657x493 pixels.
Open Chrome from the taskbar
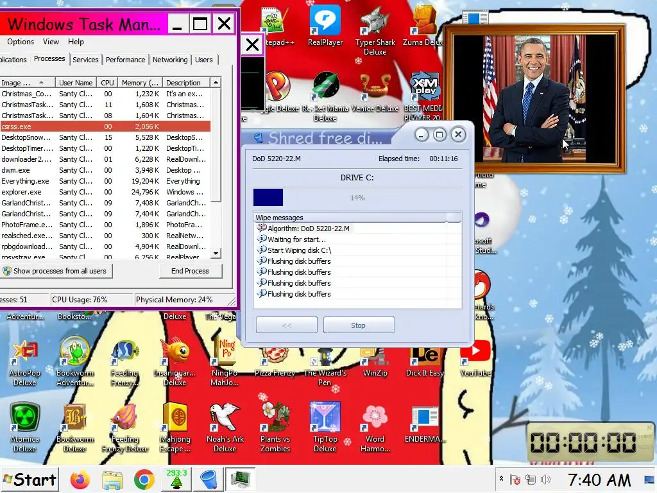(144, 480)
